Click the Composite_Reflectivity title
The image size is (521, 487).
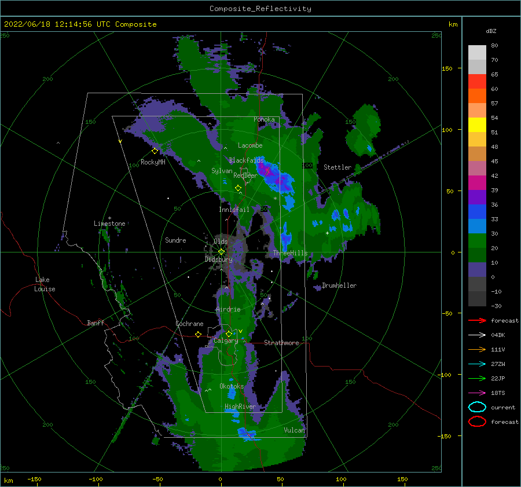tap(260, 9)
